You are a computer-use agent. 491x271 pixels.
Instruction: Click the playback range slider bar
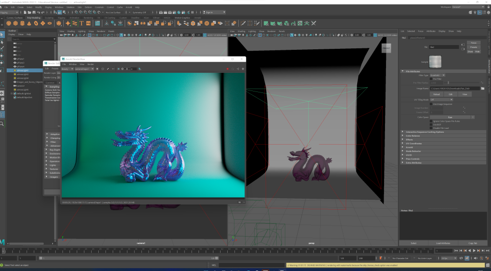[129, 258]
